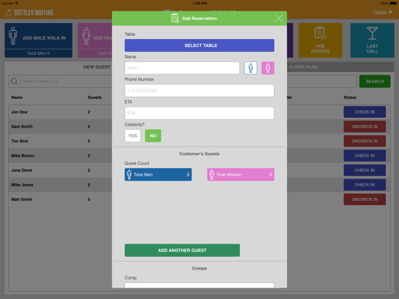Select the Jon Doe guest name
The height and width of the screenshot is (299, 399).
20,112
